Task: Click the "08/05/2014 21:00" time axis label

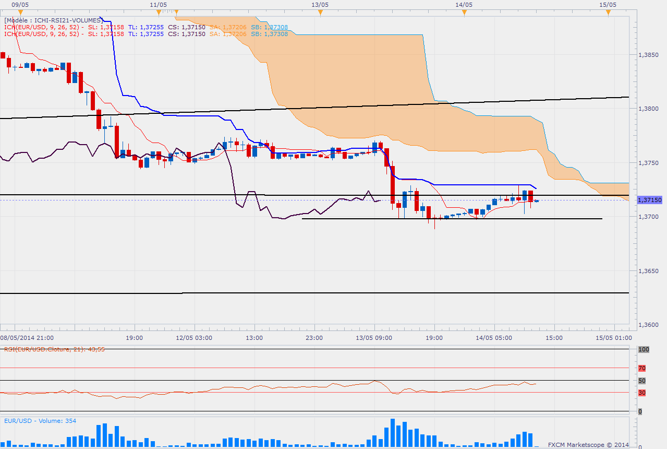Action: (26, 338)
